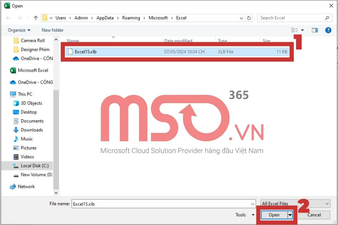Click inside the File name field
This screenshot has height=225, width=338.
161,204
